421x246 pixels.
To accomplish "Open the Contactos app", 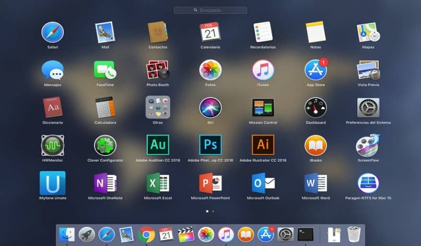I will pos(158,32).
